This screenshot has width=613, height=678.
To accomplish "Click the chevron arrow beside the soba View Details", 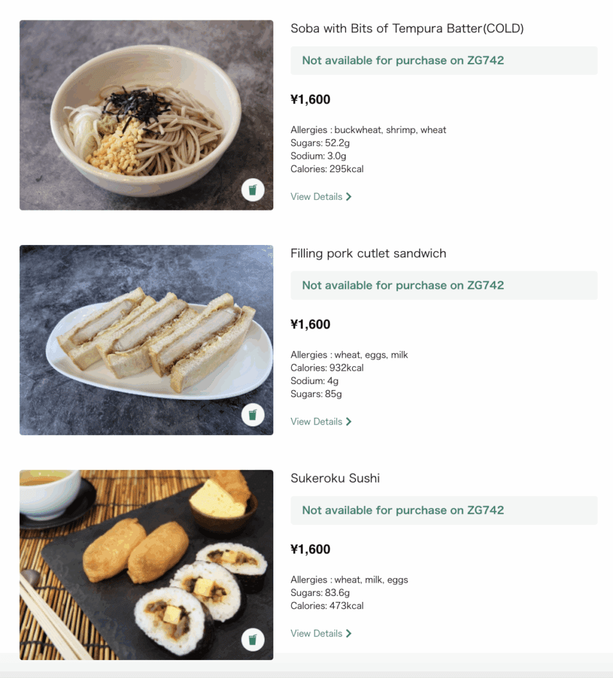I will pyautogui.click(x=349, y=197).
